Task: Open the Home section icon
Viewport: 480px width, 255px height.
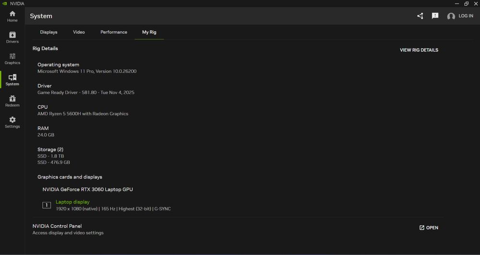Action: pos(12,14)
